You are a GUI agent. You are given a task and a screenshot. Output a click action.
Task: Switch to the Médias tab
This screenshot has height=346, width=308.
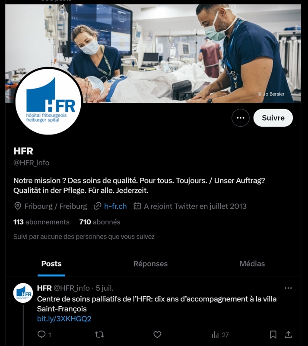252,264
